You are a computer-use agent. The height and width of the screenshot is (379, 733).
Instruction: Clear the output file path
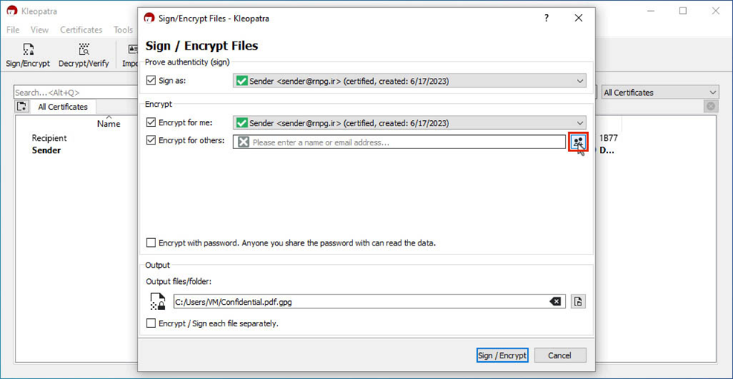point(555,302)
